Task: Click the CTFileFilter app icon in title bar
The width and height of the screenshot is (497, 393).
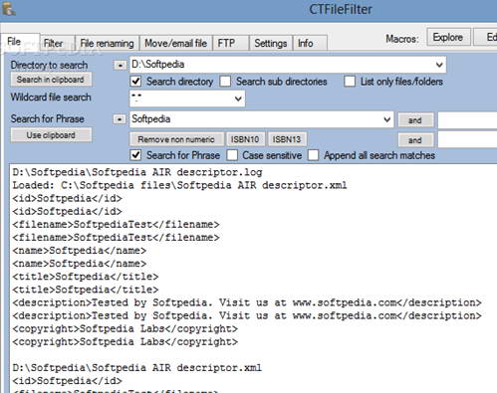Action: (x=8, y=8)
